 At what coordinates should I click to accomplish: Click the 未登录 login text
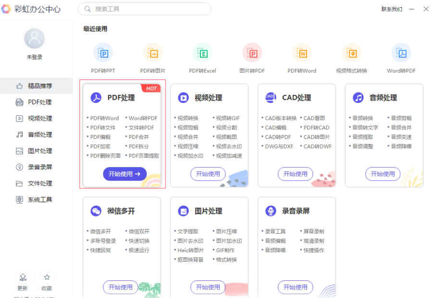pos(35,57)
